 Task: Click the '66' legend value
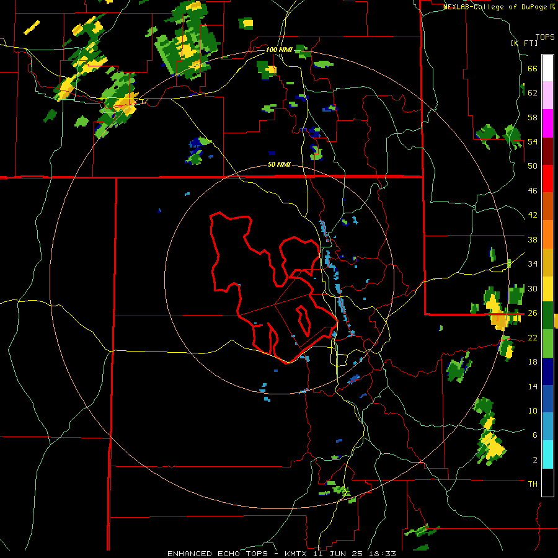tap(533, 68)
